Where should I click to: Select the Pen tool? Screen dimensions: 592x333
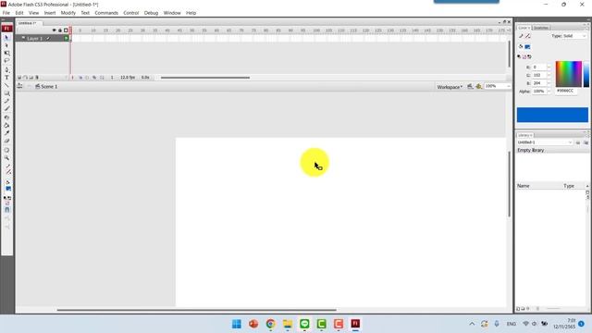tap(6, 70)
